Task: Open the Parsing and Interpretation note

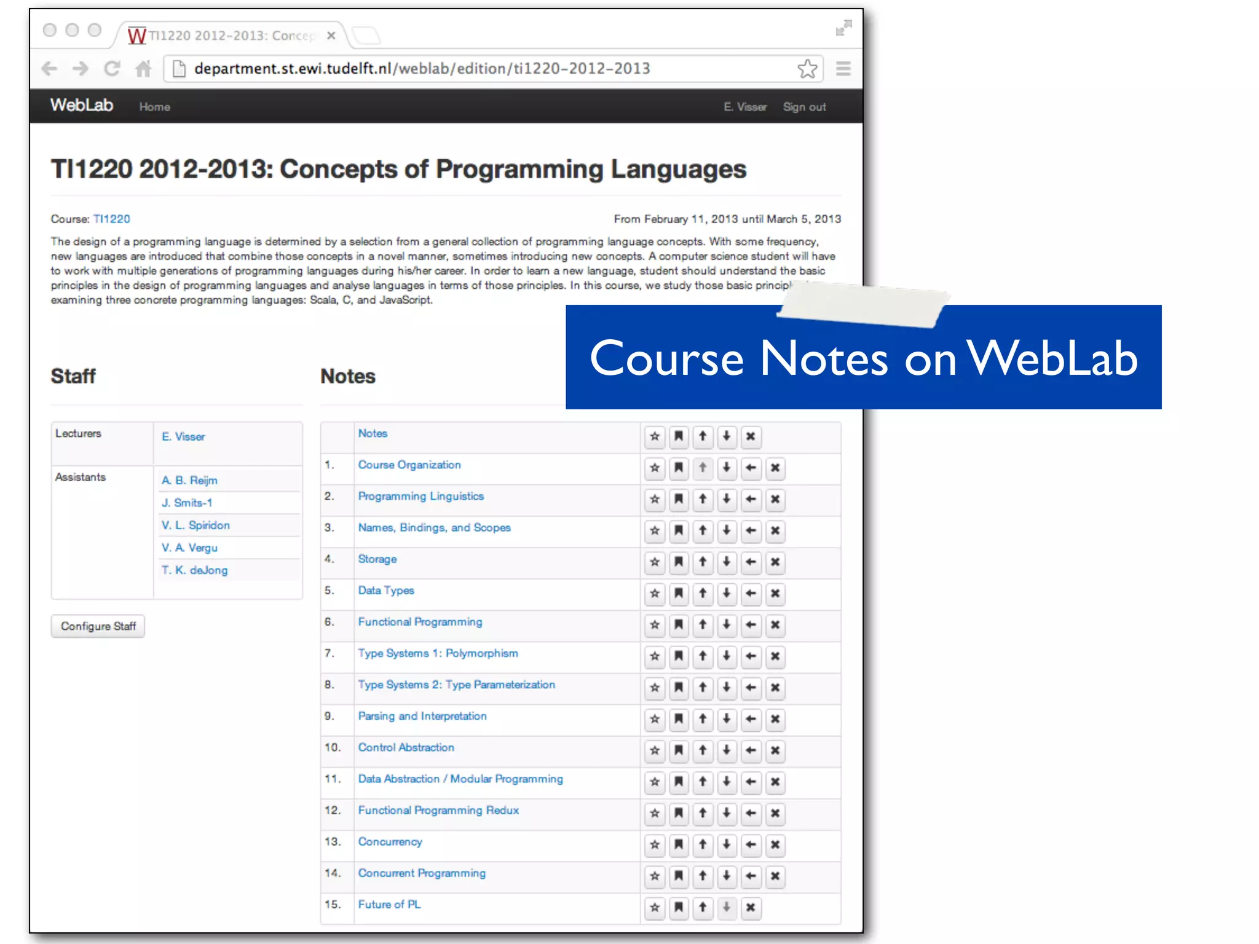Action: click(422, 716)
